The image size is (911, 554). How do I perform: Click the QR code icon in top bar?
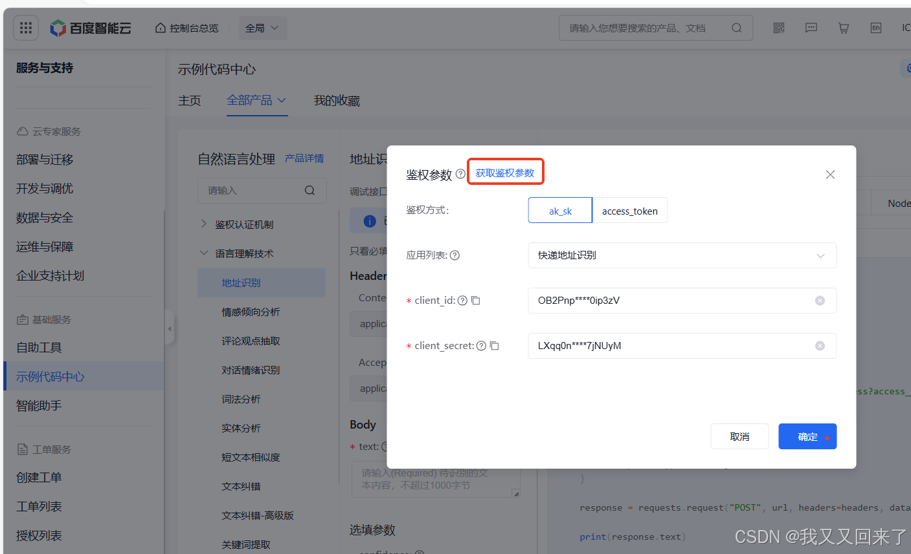coord(778,28)
